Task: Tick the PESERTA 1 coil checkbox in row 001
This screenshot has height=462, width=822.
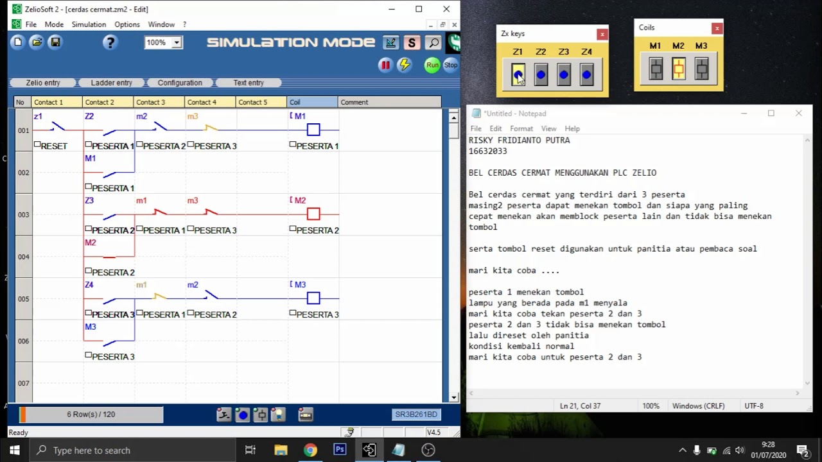Action: coord(292,145)
